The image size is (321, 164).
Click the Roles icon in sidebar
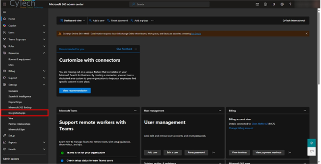pyautogui.click(x=4, y=46)
